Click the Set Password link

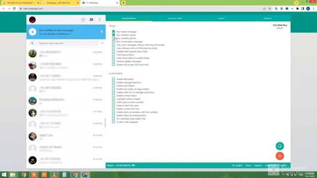click(142, 65)
